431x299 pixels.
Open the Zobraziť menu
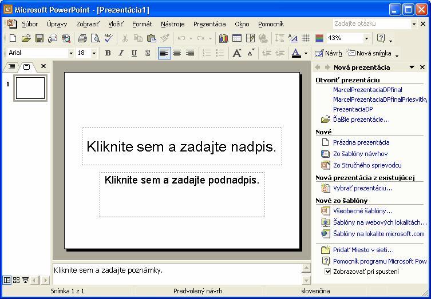[88, 24]
